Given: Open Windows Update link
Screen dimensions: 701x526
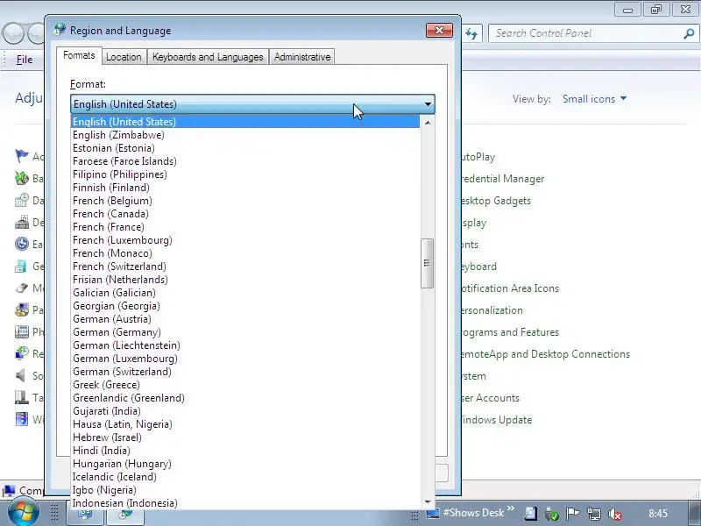Looking at the screenshot, I should (x=496, y=420).
